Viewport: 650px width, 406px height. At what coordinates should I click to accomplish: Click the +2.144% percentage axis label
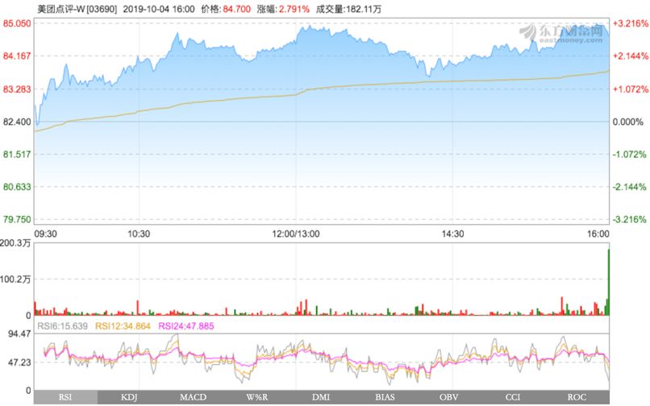pyautogui.click(x=631, y=56)
